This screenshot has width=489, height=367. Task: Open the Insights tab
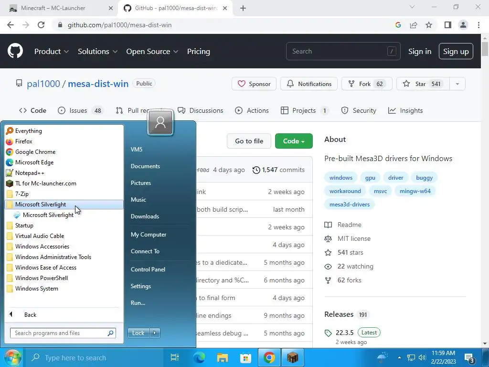tap(405, 110)
